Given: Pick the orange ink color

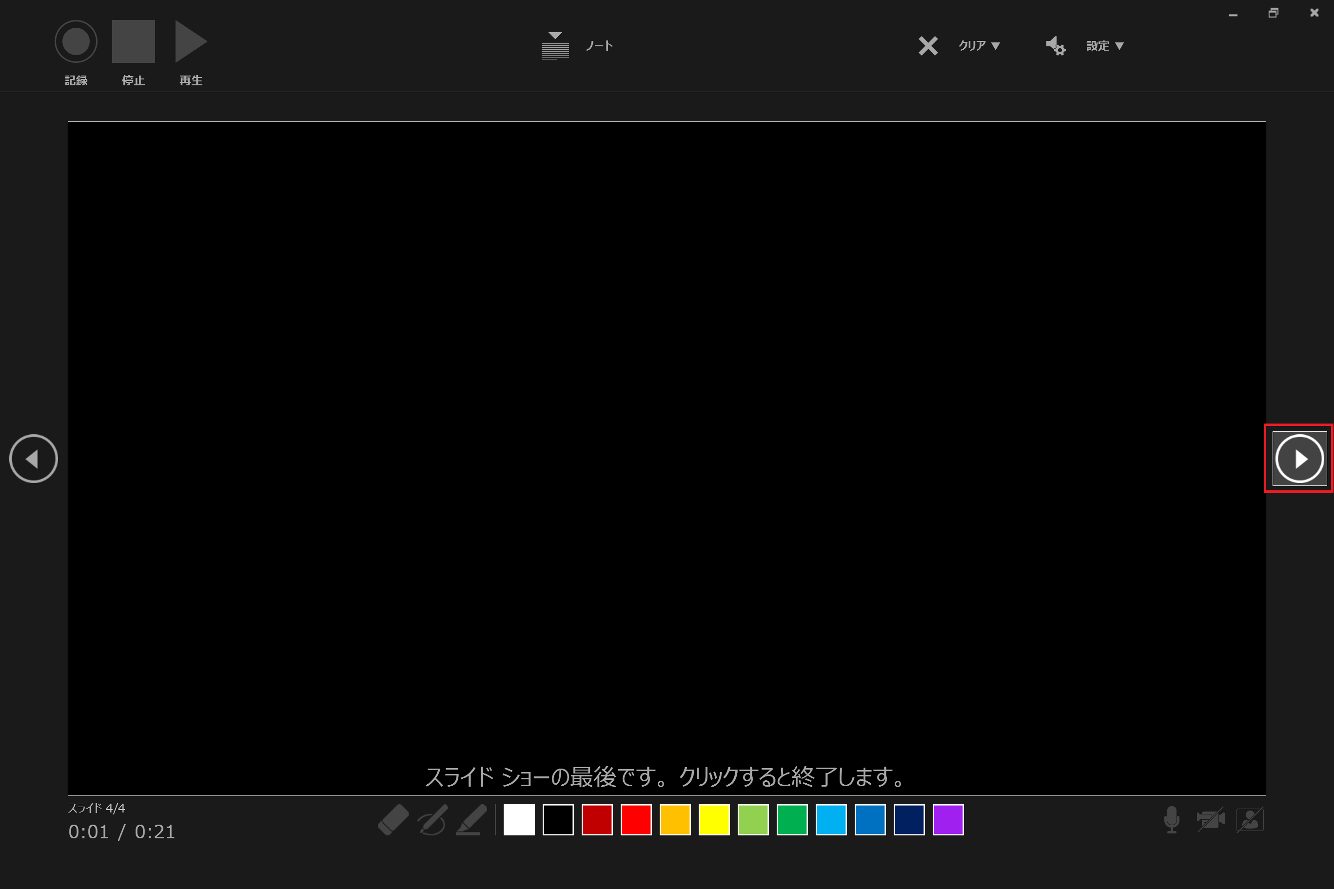Looking at the screenshot, I should (675, 820).
